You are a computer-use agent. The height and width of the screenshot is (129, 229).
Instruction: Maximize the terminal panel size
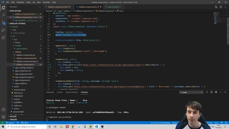coord(221,92)
